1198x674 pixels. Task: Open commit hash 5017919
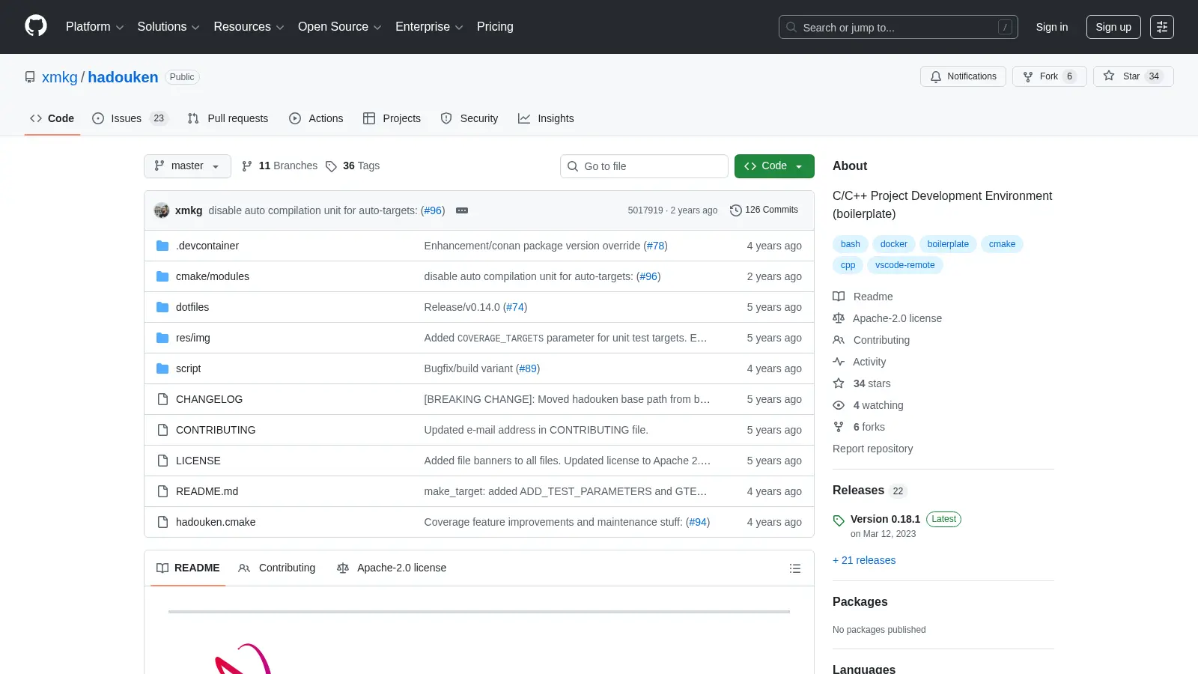[645, 210]
